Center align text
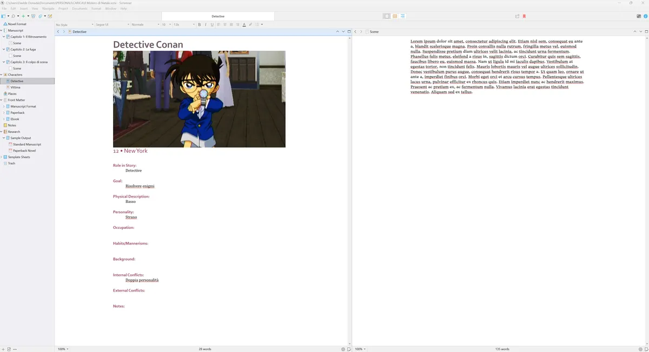Screen dimensions: 649x352 pyautogui.click(x=225, y=24)
